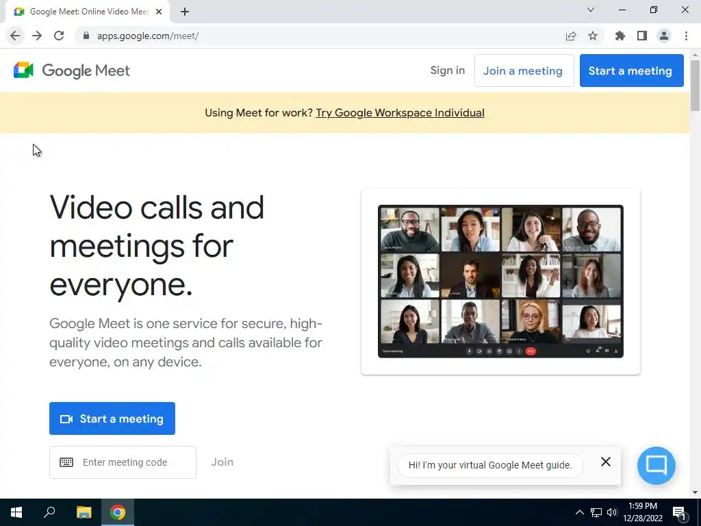Click the Join text button
The height and width of the screenshot is (526, 701).
coord(222,462)
